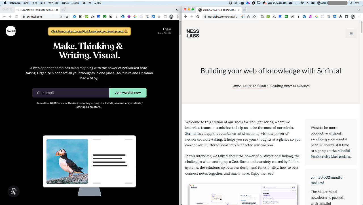This screenshot has width=363, height=205.
Task: Open the Extensions puzzle icon in the Ness Labs window
Action: (341, 17)
